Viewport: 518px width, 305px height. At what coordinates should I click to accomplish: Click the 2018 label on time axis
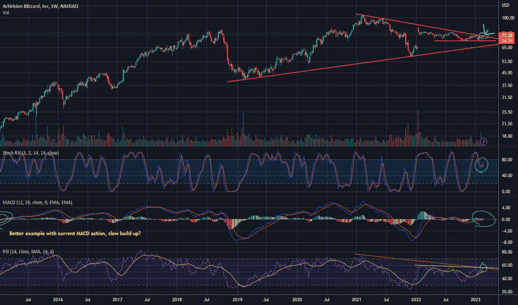(x=177, y=299)
